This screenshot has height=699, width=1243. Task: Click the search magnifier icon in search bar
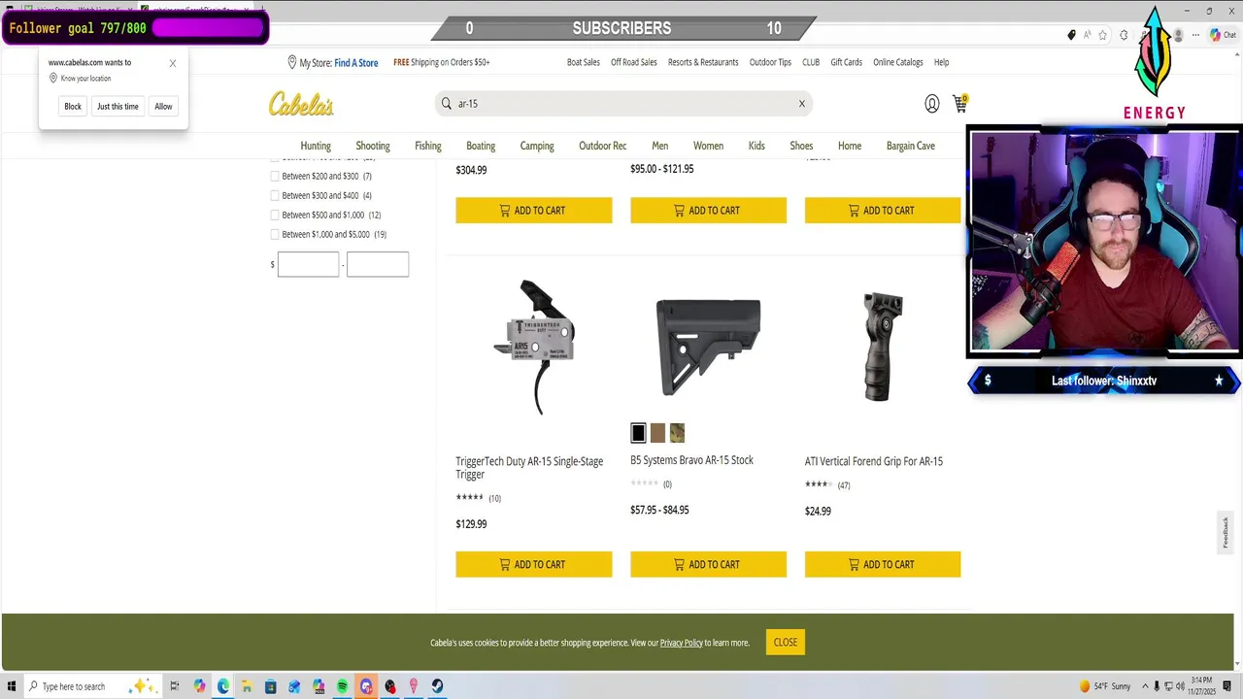click(x=447, y=103)
